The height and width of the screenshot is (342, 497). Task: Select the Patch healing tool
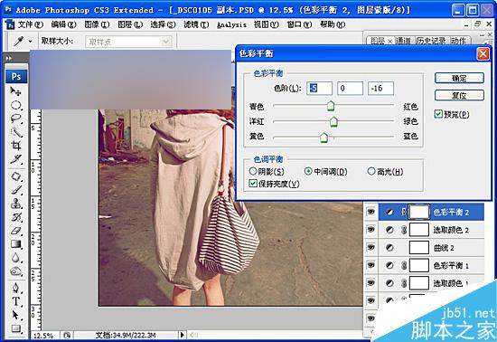click(x=15, y=176)
